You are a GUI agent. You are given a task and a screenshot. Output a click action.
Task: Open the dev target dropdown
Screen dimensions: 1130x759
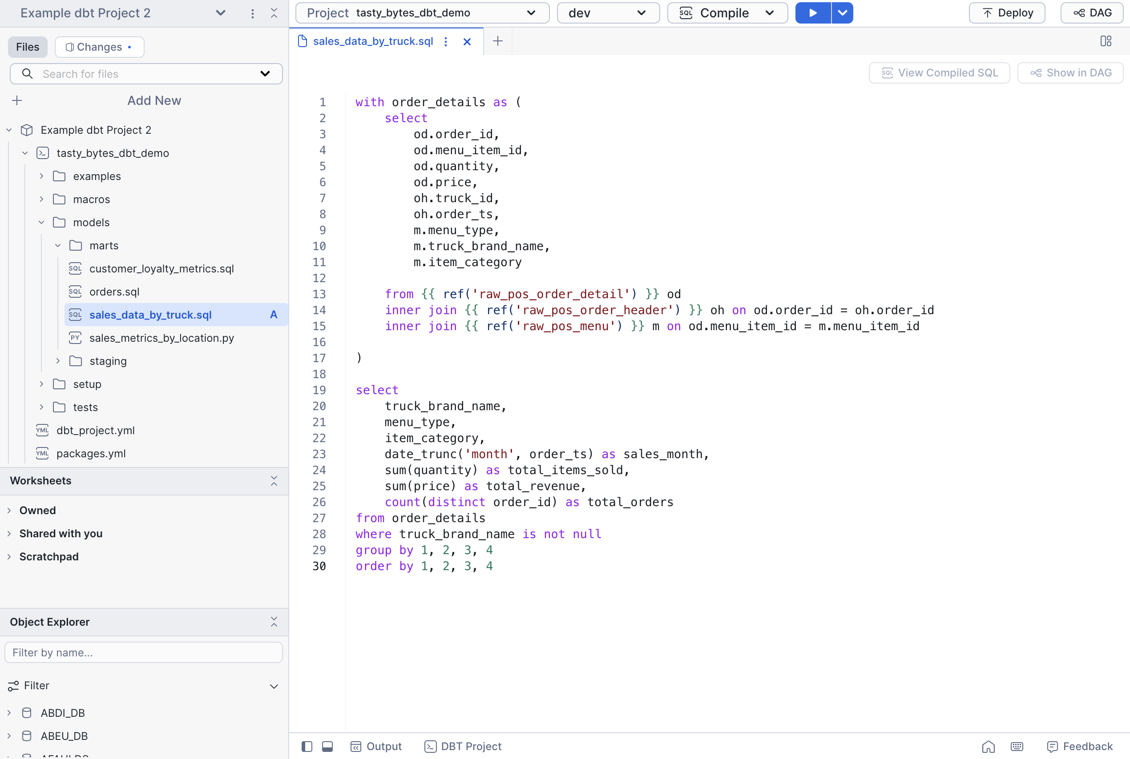coord(608,13)
